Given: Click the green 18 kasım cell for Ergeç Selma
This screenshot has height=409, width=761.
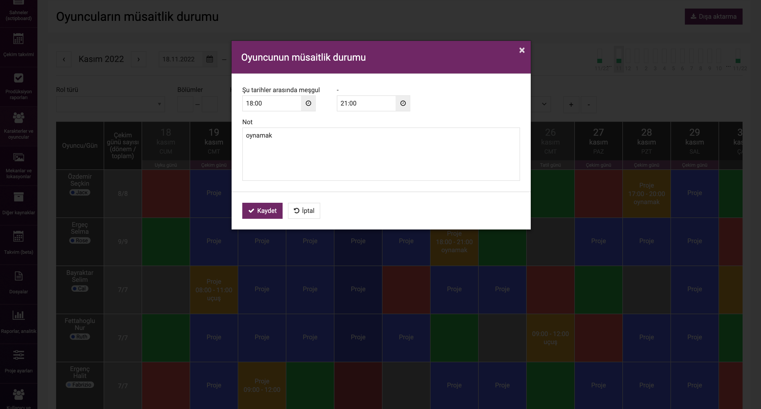Looking at the screenshot, I should pyautogui.click(x=166, y=242).
